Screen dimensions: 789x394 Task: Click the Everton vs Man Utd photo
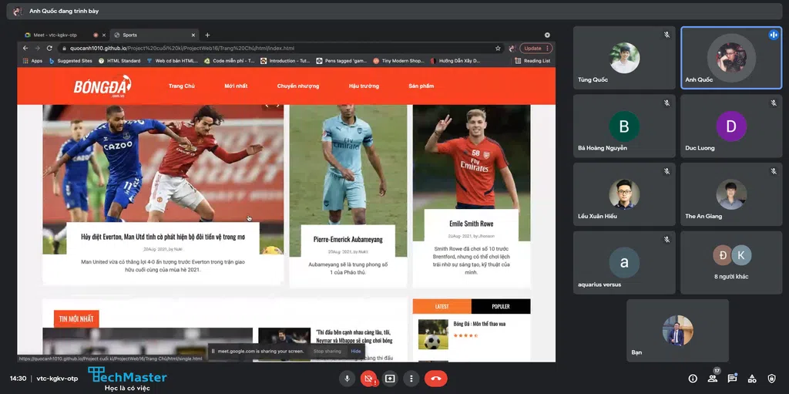pyautogui.click(x=163, y=163)
